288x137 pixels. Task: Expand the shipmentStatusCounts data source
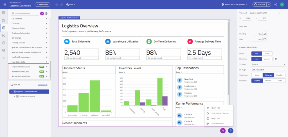(x=46, y=67)
